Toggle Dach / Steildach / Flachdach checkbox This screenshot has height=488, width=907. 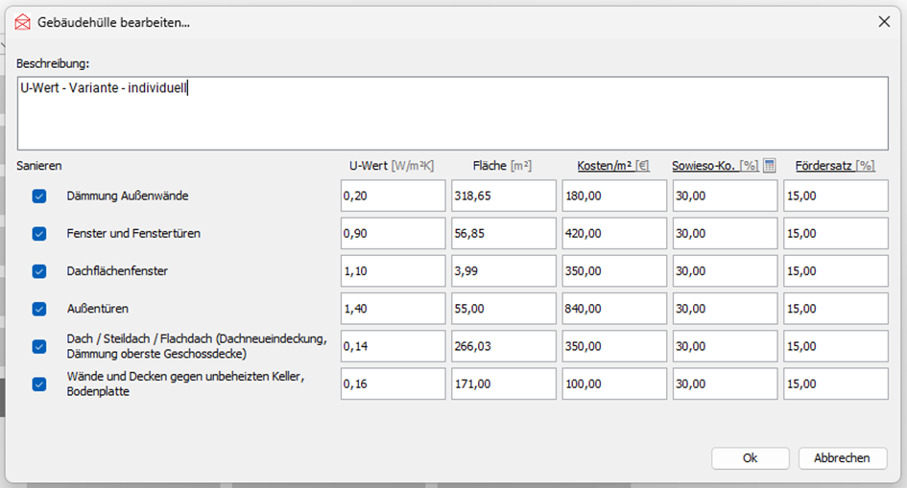39,346
